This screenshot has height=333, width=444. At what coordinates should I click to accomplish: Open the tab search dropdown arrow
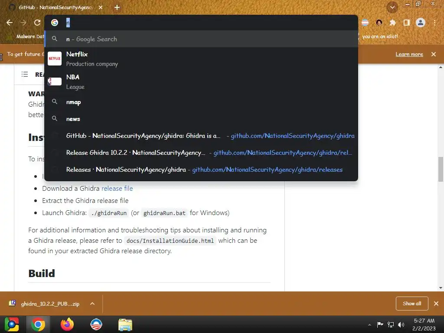[392, 7]
